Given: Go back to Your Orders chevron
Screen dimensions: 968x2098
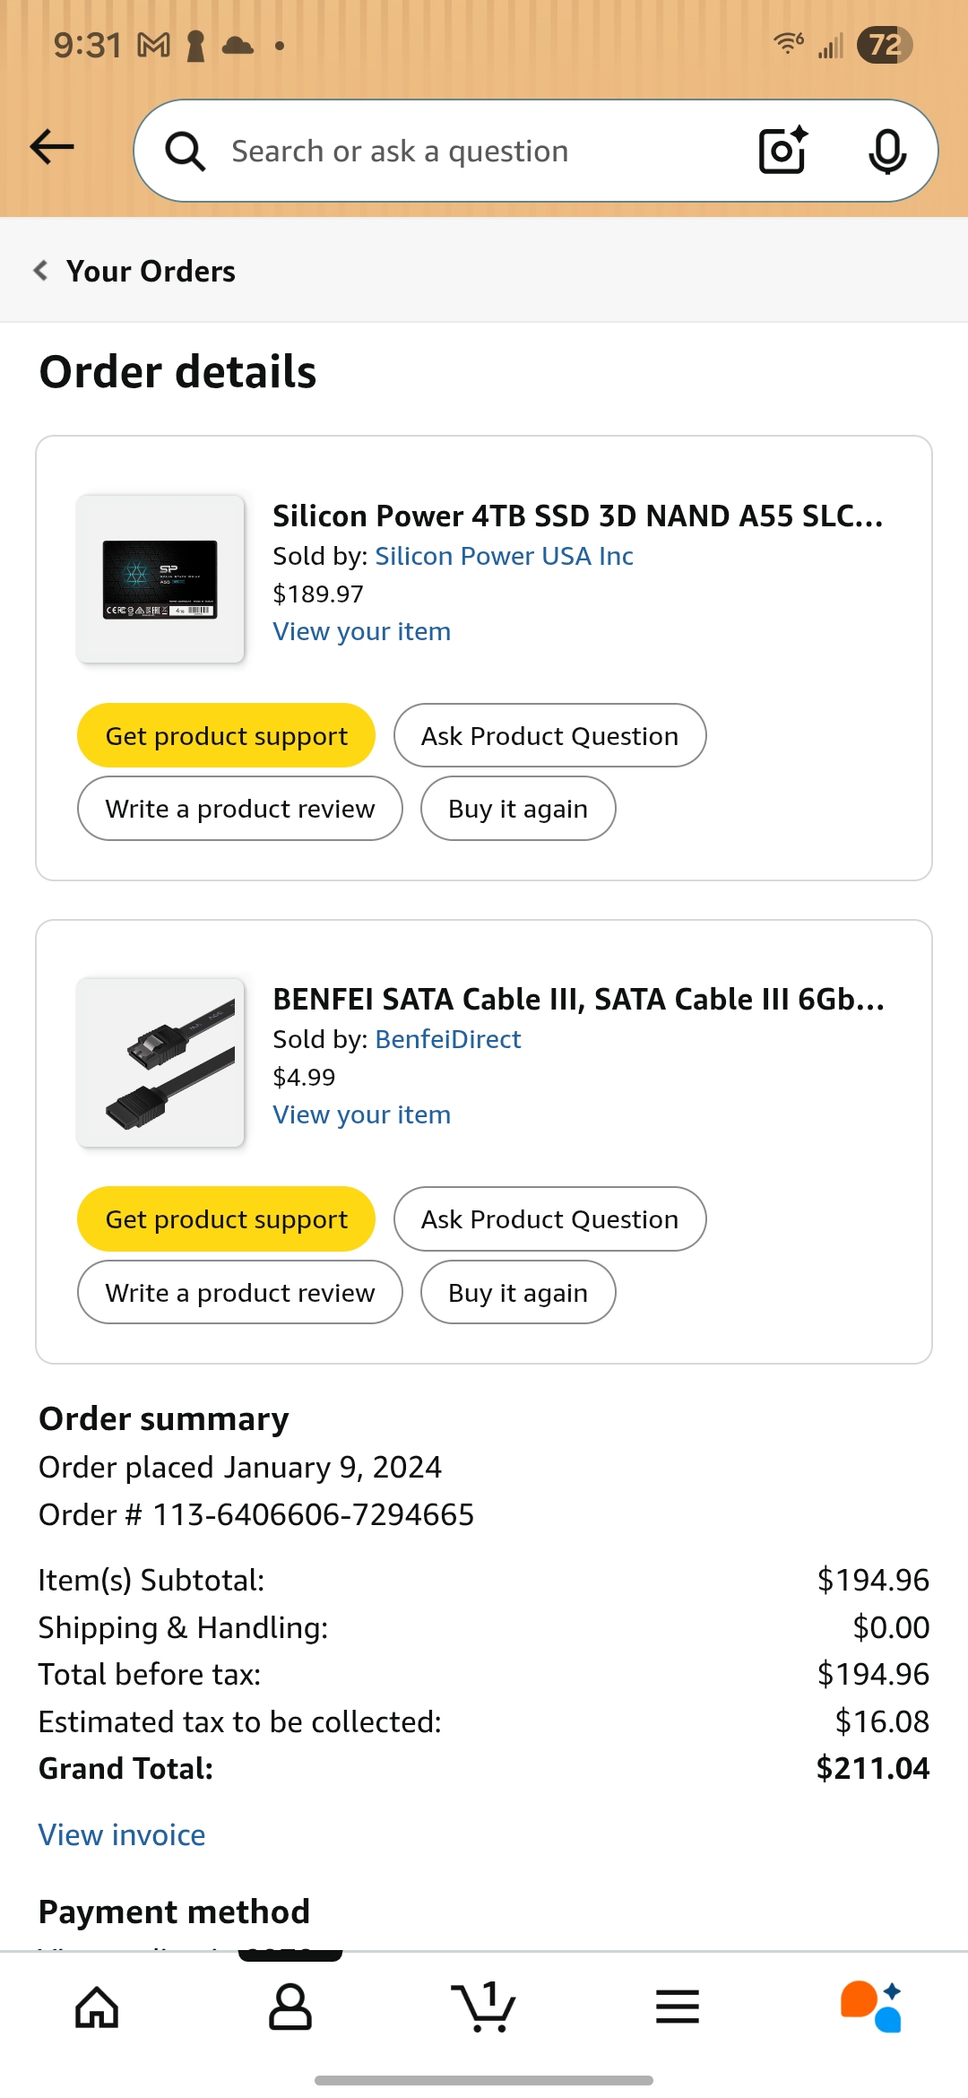Looking at the screenshot, I should tap(41, 270).
